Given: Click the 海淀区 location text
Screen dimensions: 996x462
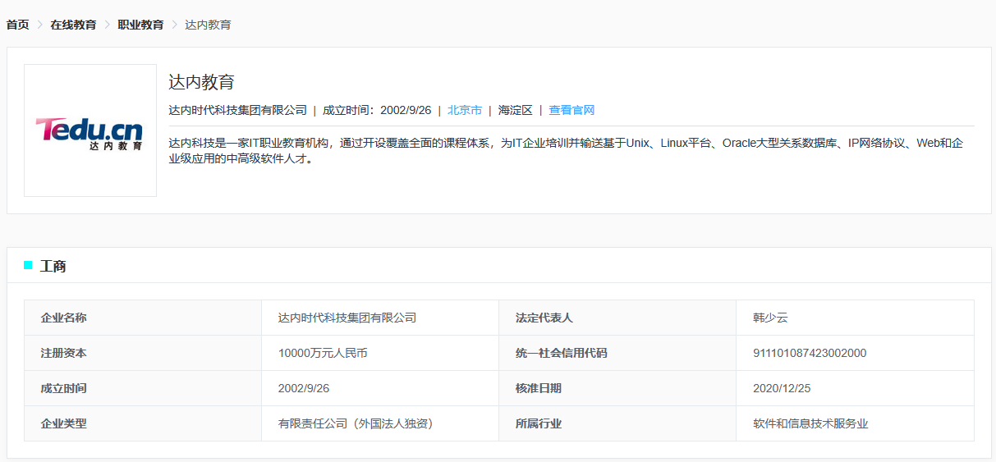Looking at the screenshot, I should tap(516, 110).
